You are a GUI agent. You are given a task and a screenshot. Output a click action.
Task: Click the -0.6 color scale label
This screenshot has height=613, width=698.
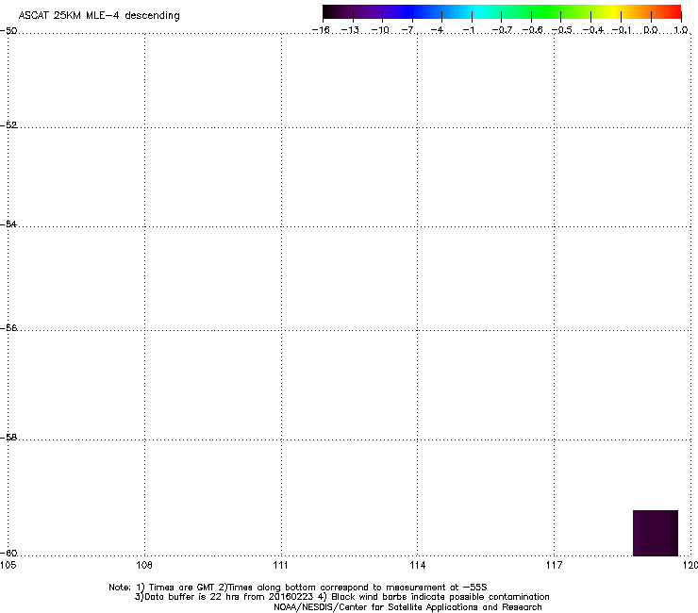pyautogui.click(x=532, y=30)
